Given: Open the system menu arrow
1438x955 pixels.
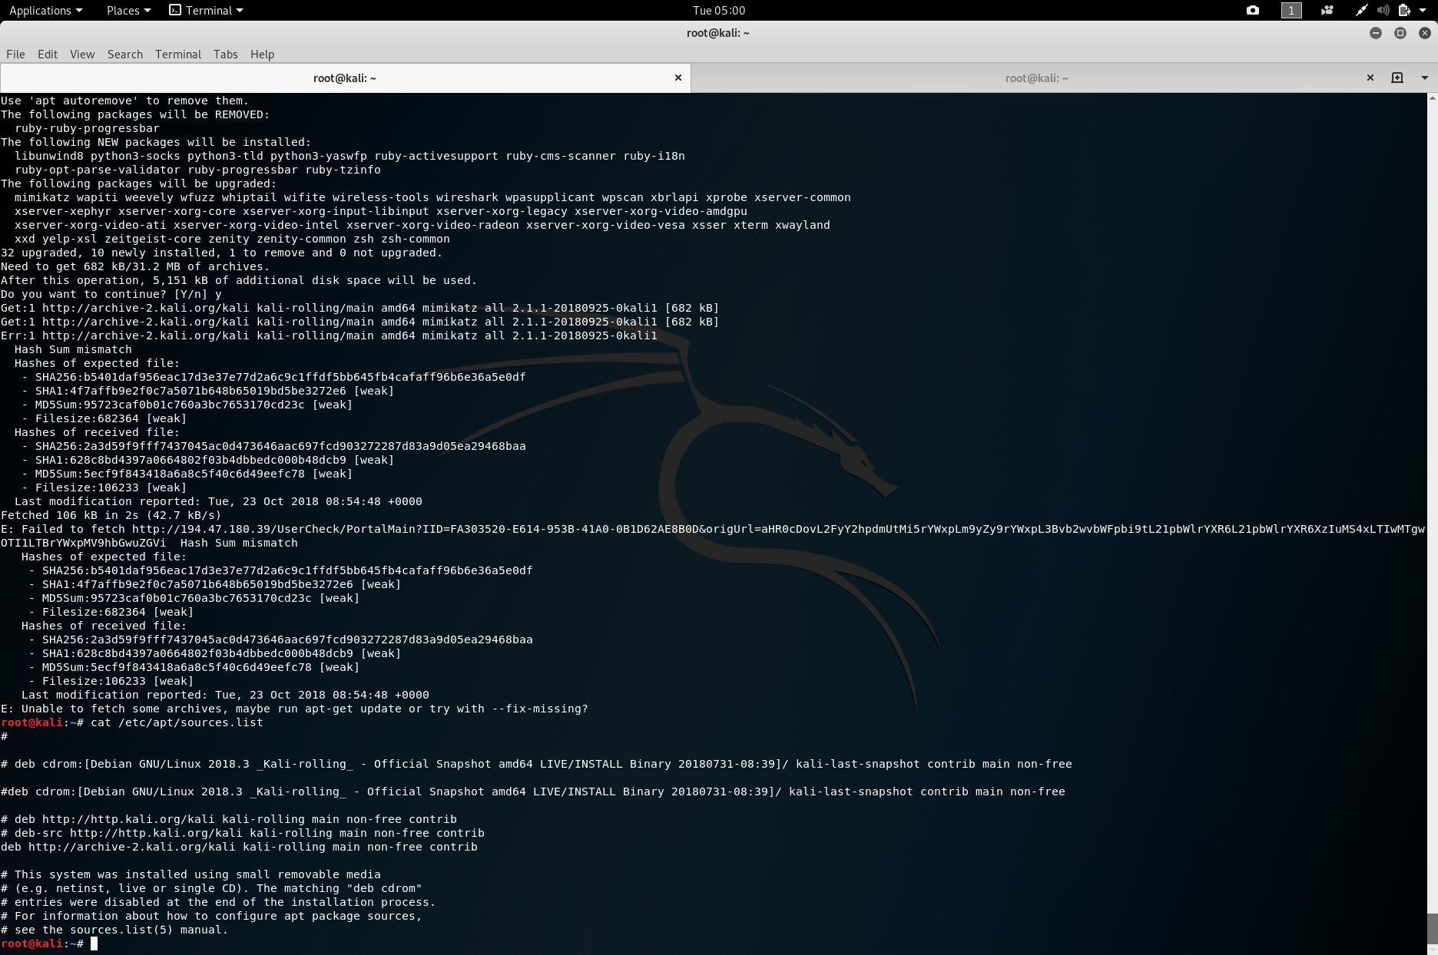Looking at the screenshot, I should point(1423,10).
